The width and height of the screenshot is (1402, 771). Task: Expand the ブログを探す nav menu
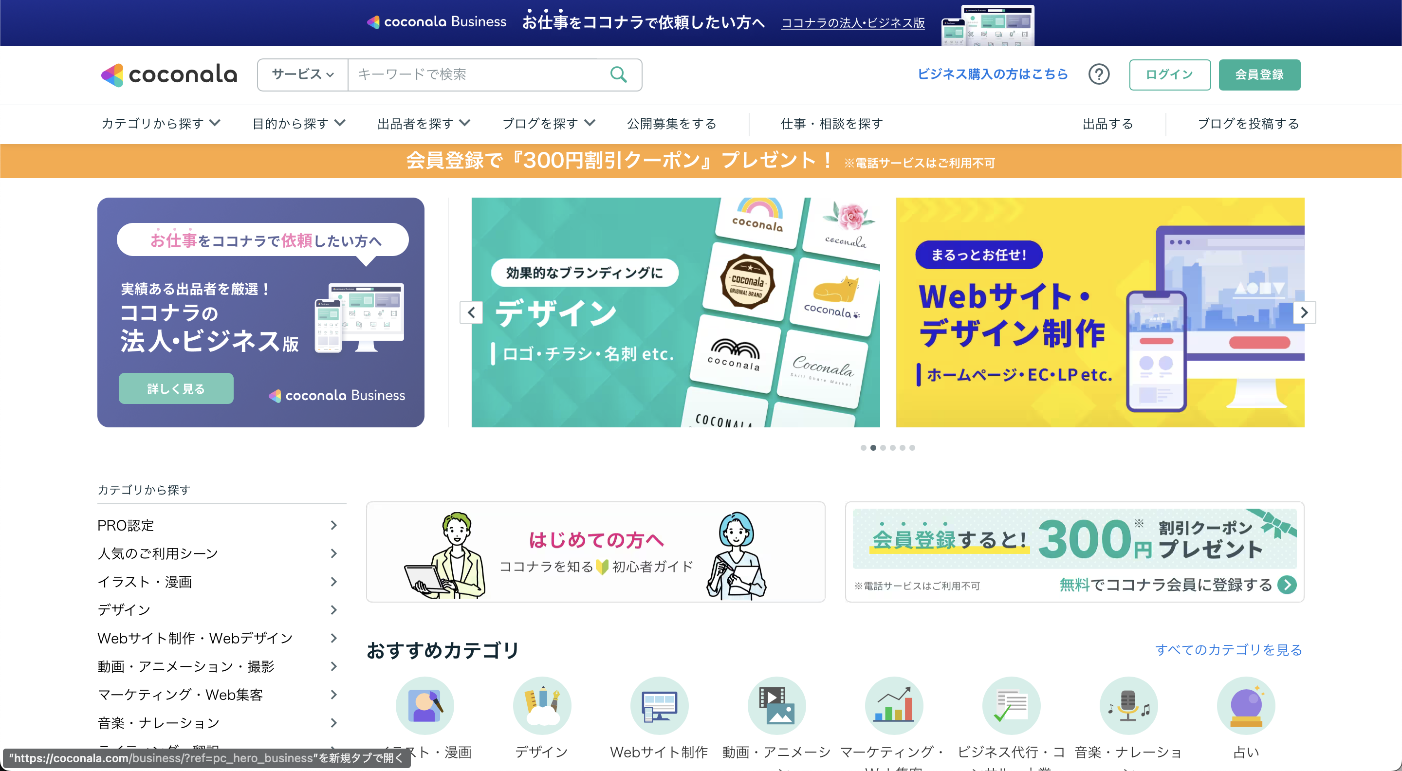coord(548,124)
